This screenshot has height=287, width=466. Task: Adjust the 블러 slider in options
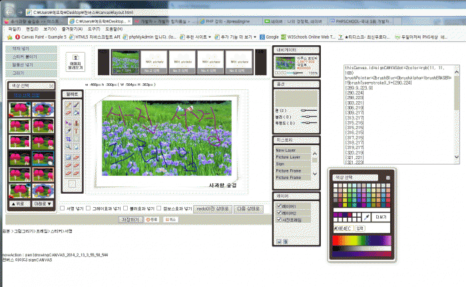pos(308,117)
